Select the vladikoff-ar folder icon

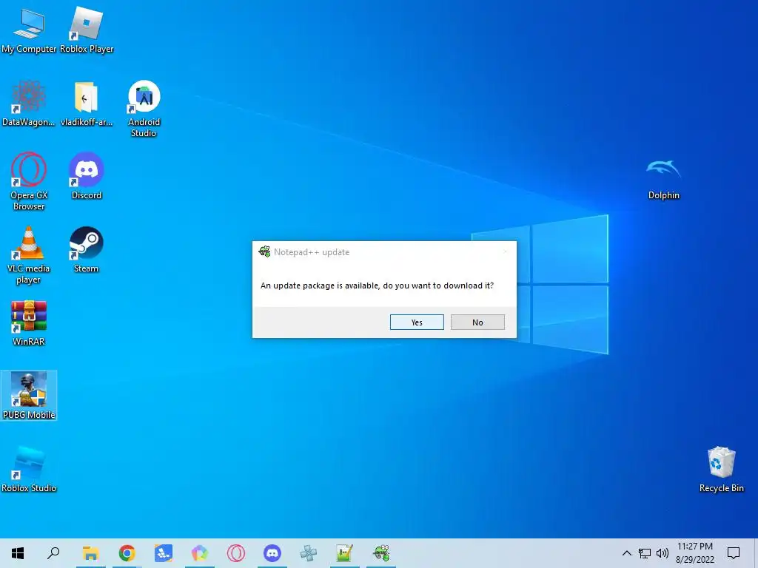pos(87,104)
